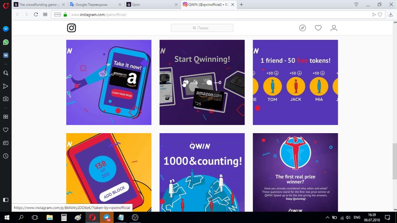Open bookmarks heart in the Opera sidebar
Image resolution: width=397 pixels, height=223 pixels.
pos(6,130)
